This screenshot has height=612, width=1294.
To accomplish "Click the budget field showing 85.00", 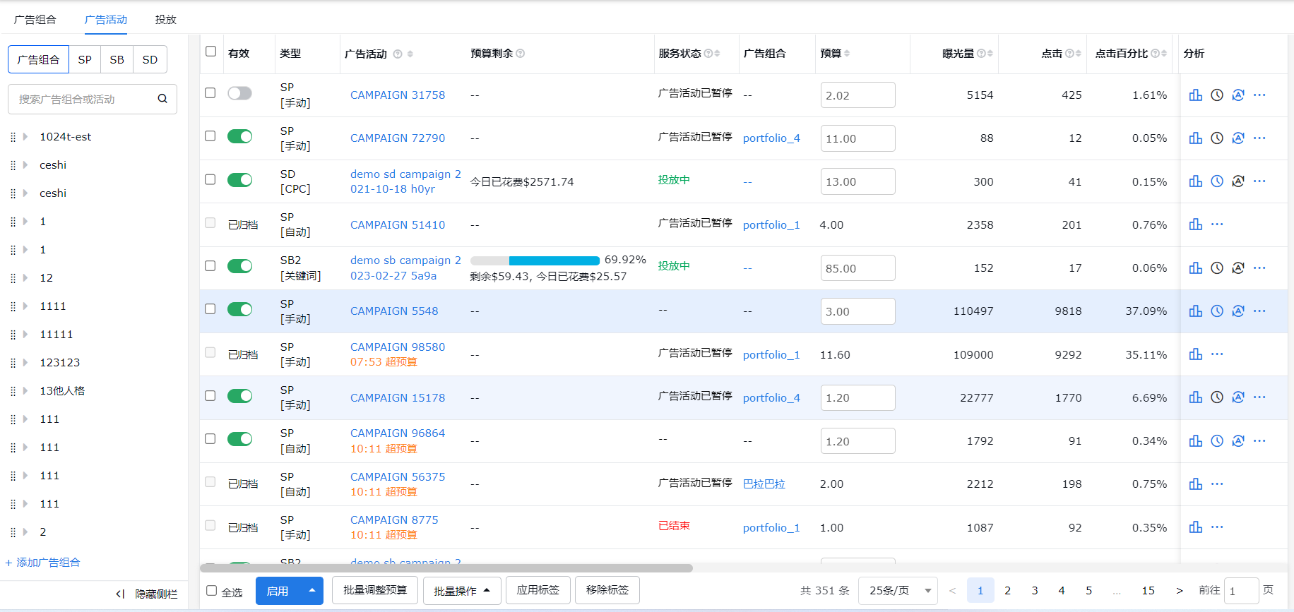I will click(x=857, y=268).
